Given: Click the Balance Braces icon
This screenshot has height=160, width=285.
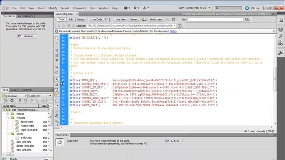Looking at the screenshot, I should 57,72.
